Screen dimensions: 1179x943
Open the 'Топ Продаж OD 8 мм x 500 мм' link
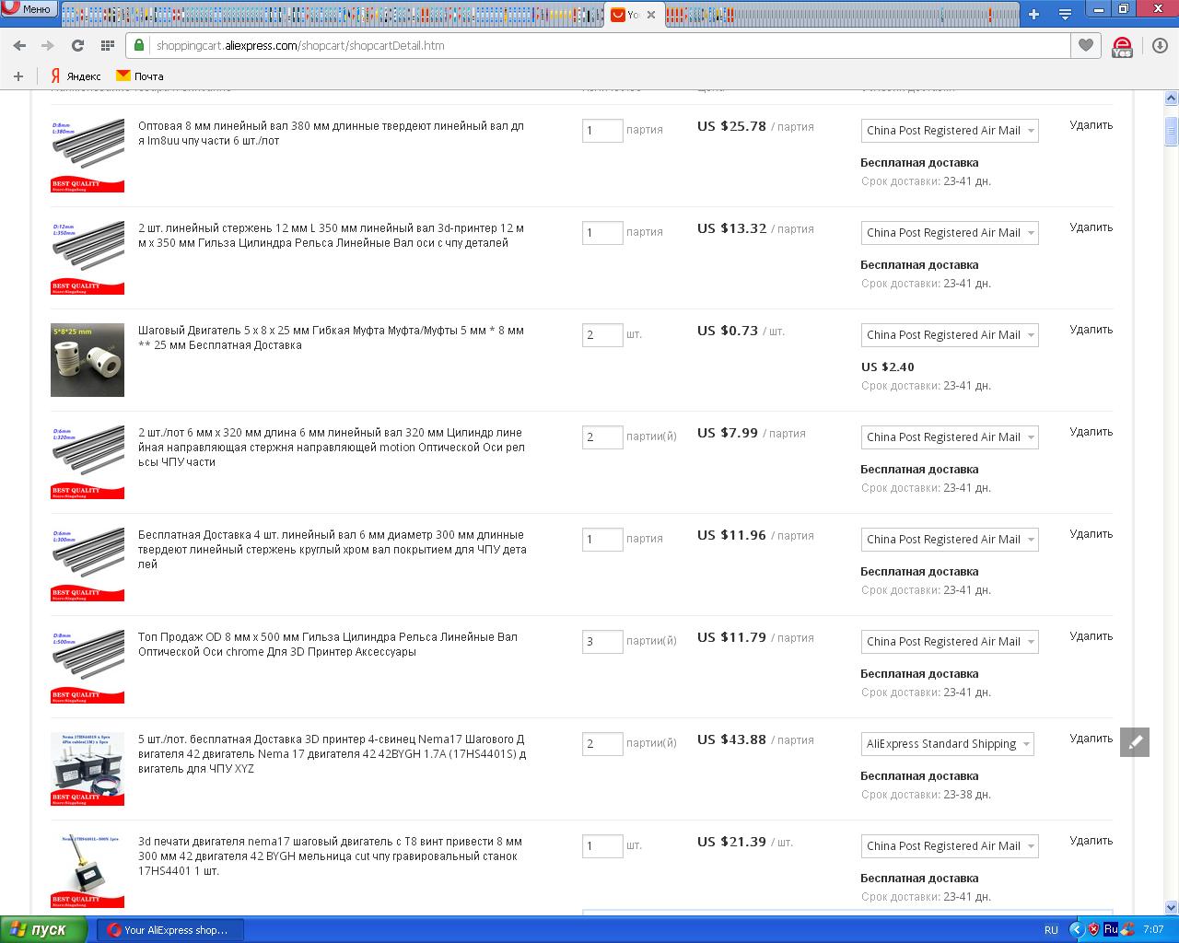pos(328,645)
